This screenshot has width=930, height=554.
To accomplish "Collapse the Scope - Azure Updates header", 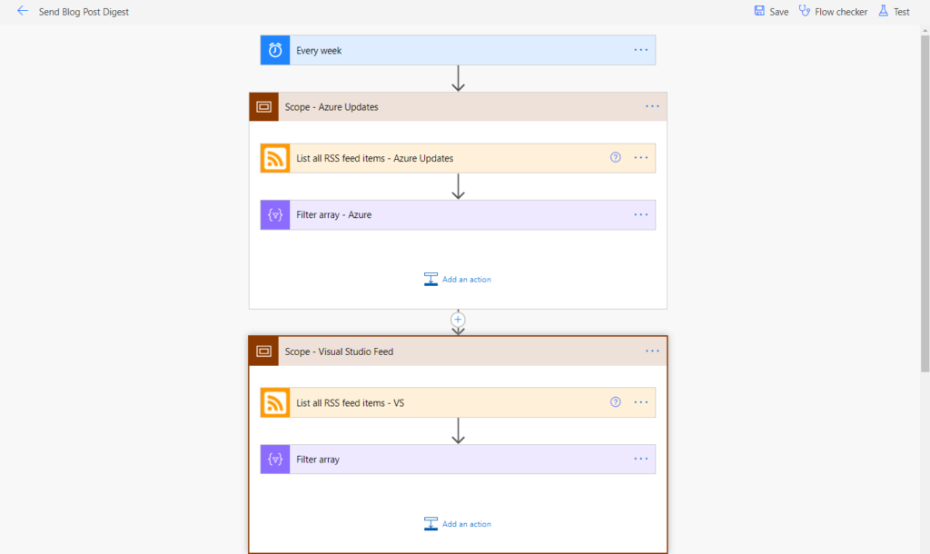I will coord(458,107).
